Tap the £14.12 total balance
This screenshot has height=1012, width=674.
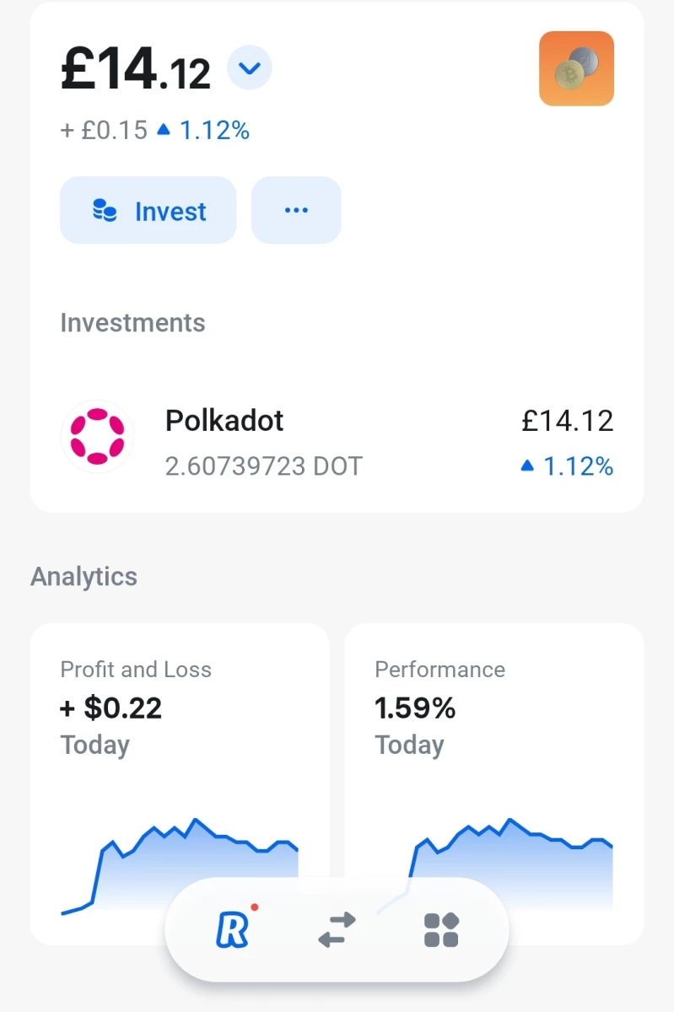(135, 68)
